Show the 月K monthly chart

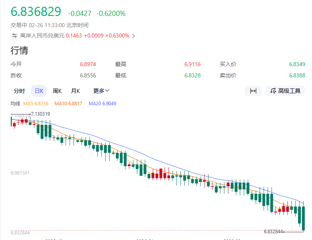[x=75, y=91]
